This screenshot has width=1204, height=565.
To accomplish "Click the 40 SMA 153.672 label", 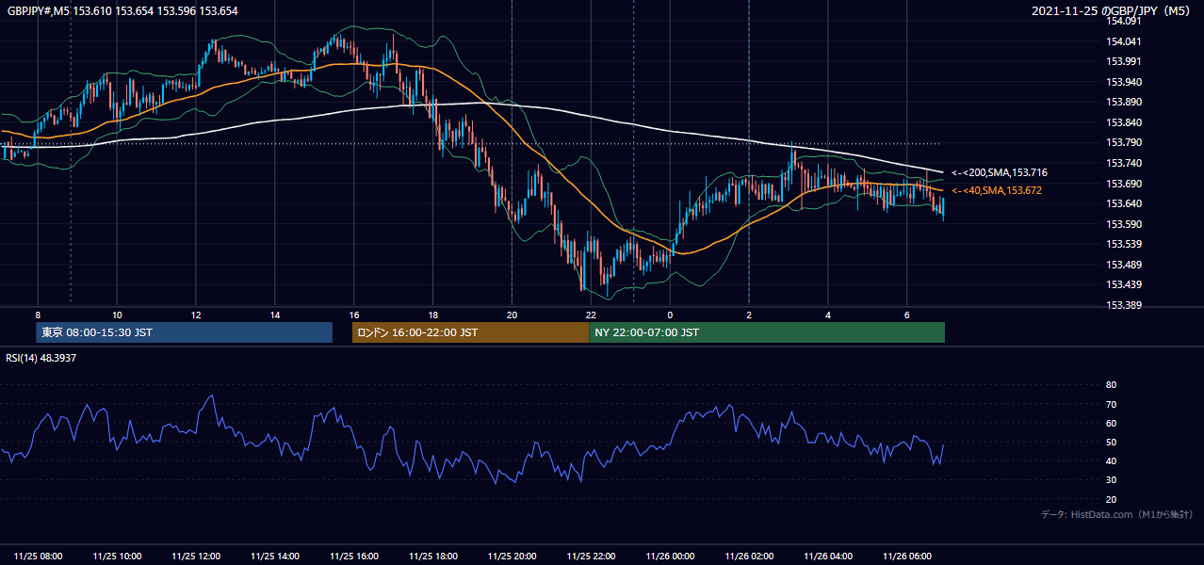I will pos(997,191).
